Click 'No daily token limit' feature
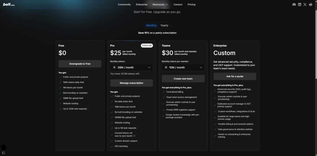317x156 pixels. (x=124, y=102)
